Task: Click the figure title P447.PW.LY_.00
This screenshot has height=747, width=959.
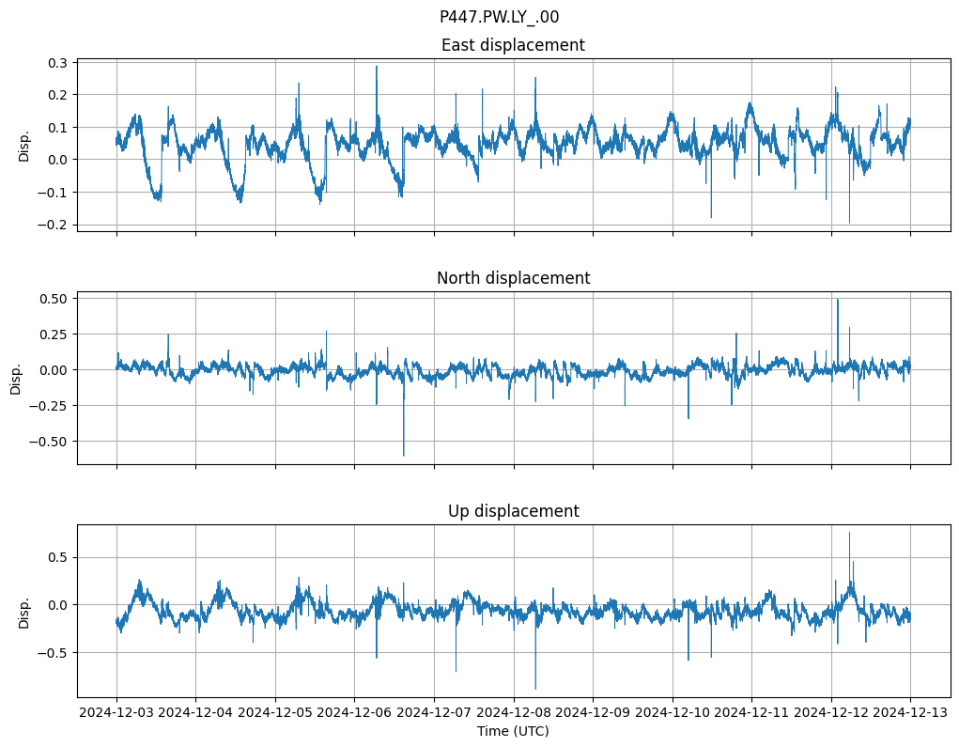Action: coord(499,17)
